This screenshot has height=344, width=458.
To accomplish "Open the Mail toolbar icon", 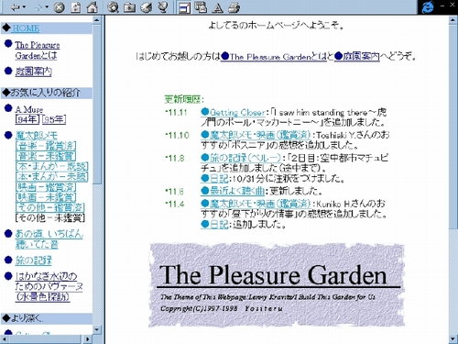I will pos(201,7).
